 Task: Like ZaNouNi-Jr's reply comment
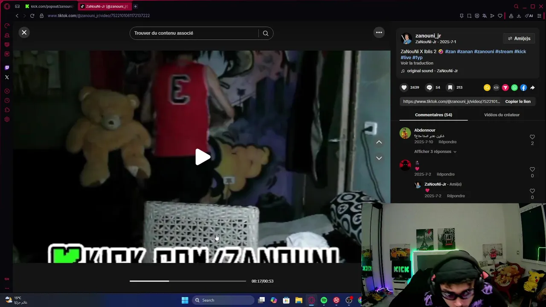[x=532, y=191]
